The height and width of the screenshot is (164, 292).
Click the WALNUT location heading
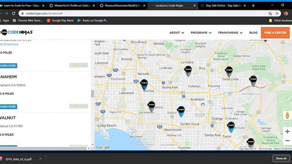[x=8, y=118]
